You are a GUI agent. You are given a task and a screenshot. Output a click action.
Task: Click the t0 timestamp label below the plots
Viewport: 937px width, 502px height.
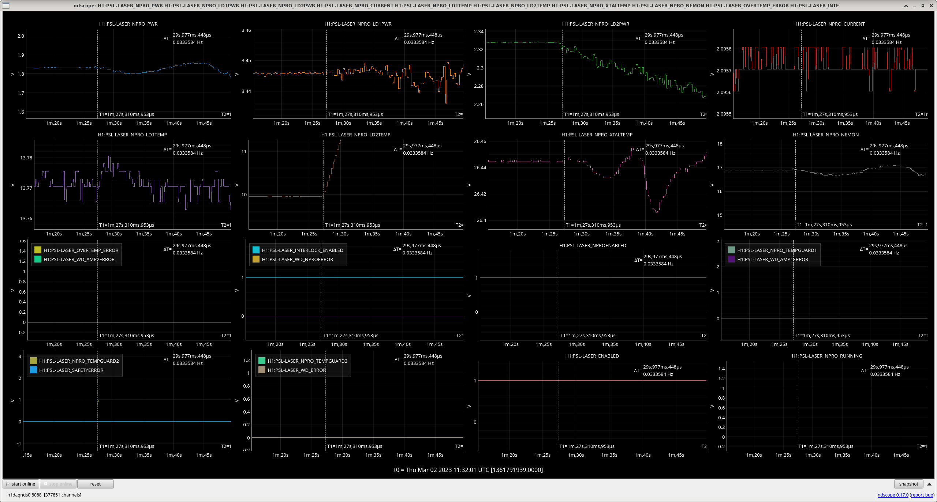(468, 470)
